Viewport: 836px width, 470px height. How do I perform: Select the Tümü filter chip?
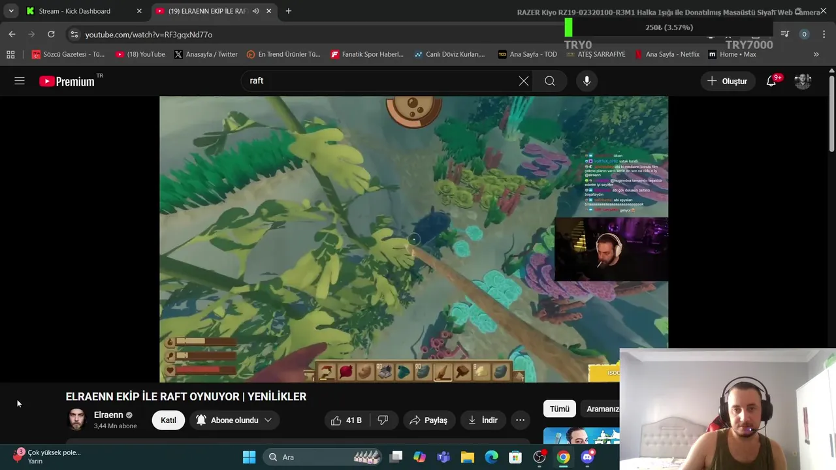click(x=560, y=409)
